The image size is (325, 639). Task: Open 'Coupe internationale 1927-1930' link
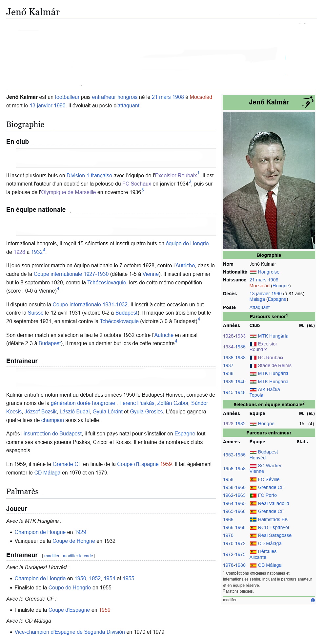tap(71, 274)
